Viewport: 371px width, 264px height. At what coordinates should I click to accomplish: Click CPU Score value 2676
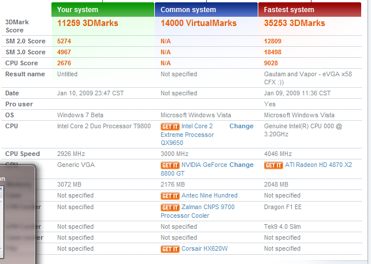pos(64,63)
